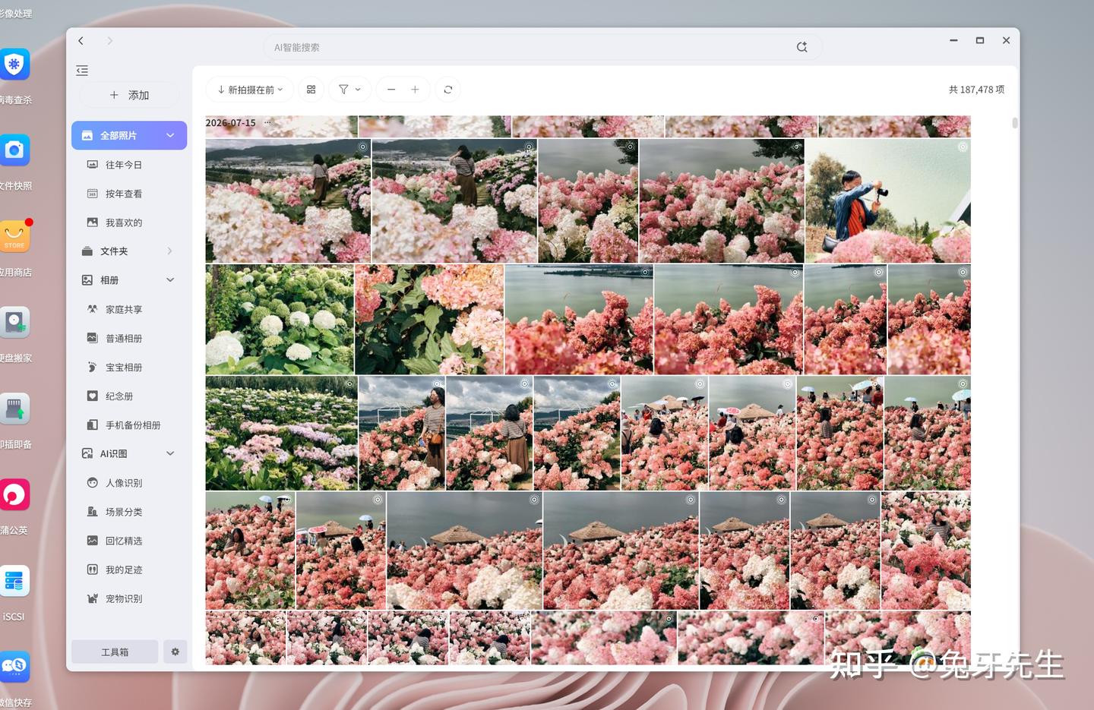Collapse the sidebar with the menu icon
This screenshot has width=1094, height=710.
tap(82, 71)
